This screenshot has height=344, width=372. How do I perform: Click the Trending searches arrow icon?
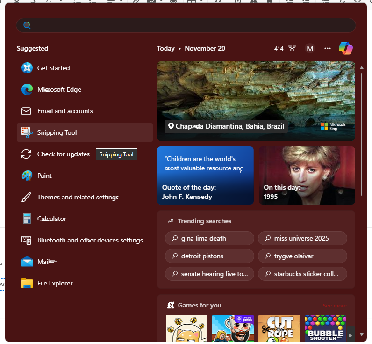pos(171,221)
